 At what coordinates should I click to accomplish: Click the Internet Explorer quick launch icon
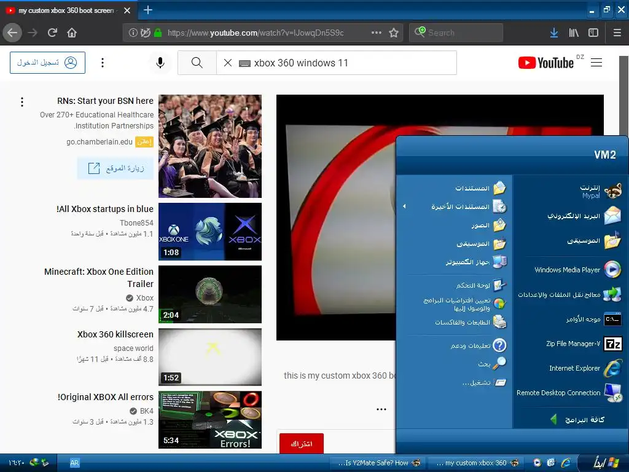pyautogui.click(x=566, y=463)
